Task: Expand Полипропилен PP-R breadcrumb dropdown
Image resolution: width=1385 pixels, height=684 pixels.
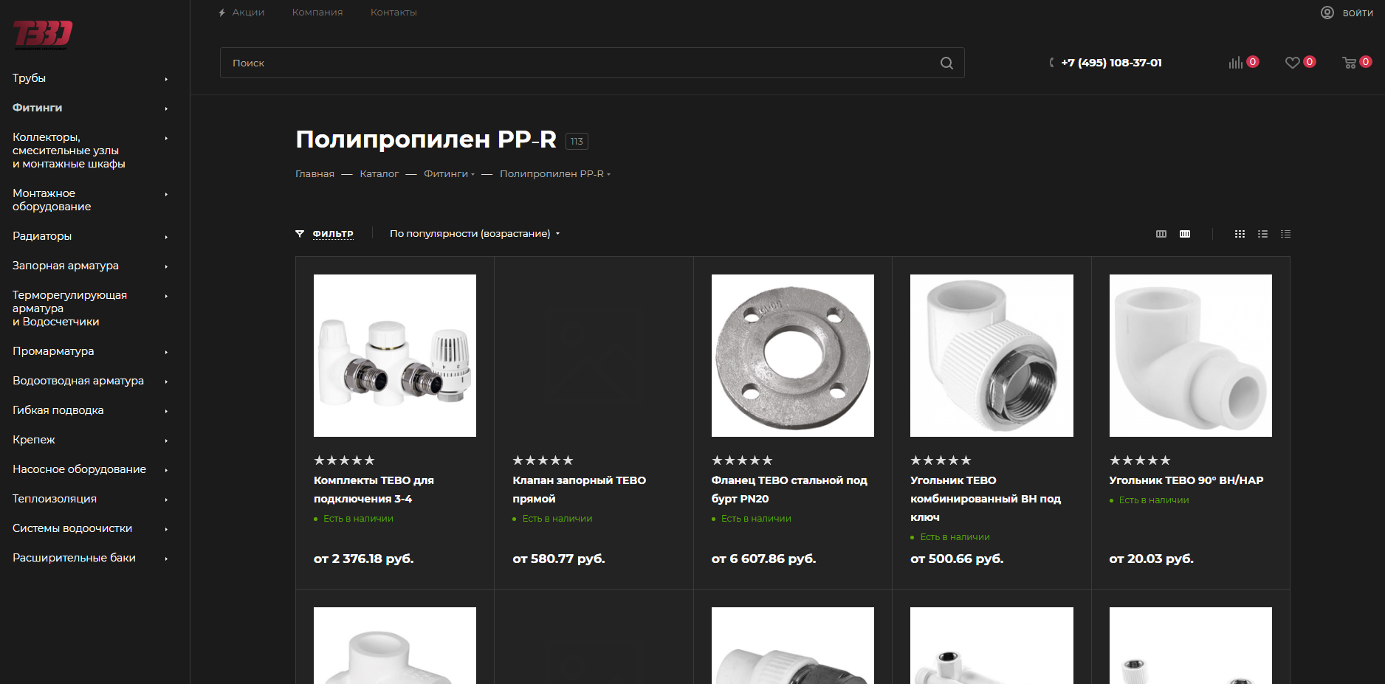Action: 608,175
